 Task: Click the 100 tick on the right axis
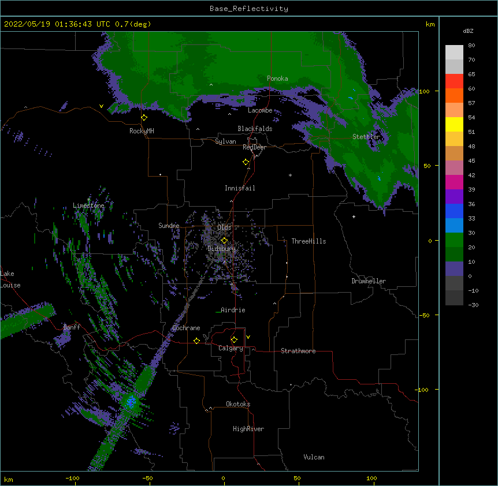tap(424, 91)
